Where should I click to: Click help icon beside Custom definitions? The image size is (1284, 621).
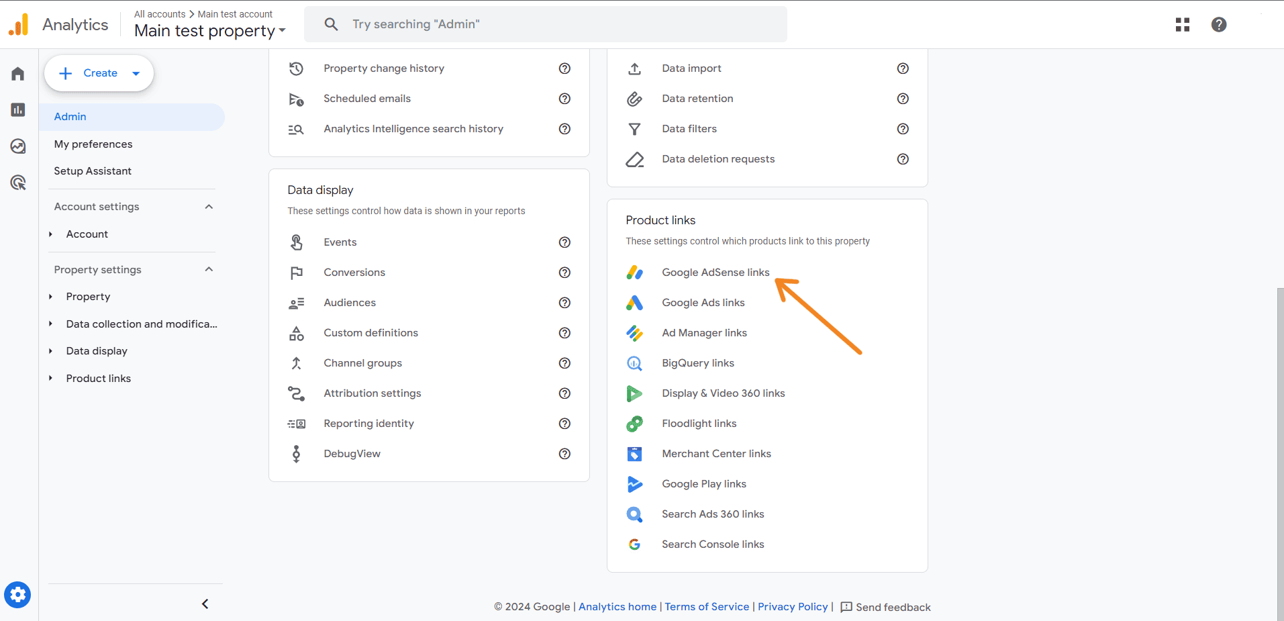tap(565, 333)
